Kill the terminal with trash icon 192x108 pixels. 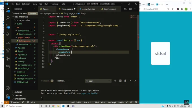(x=125, y=81)
